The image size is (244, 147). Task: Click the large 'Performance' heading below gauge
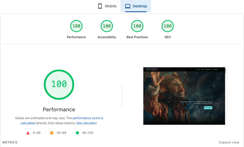[59, 110]
